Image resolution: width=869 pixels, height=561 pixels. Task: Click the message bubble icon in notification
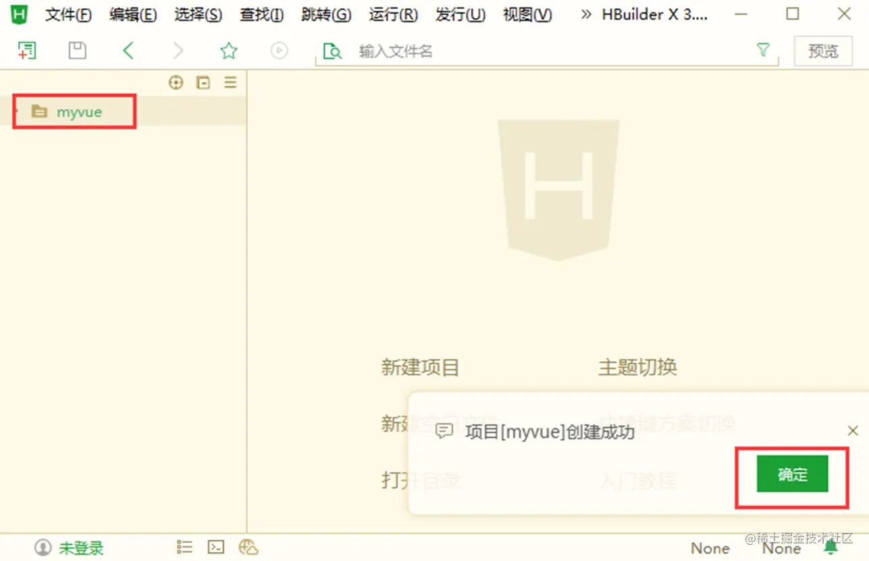pos(444,431)
